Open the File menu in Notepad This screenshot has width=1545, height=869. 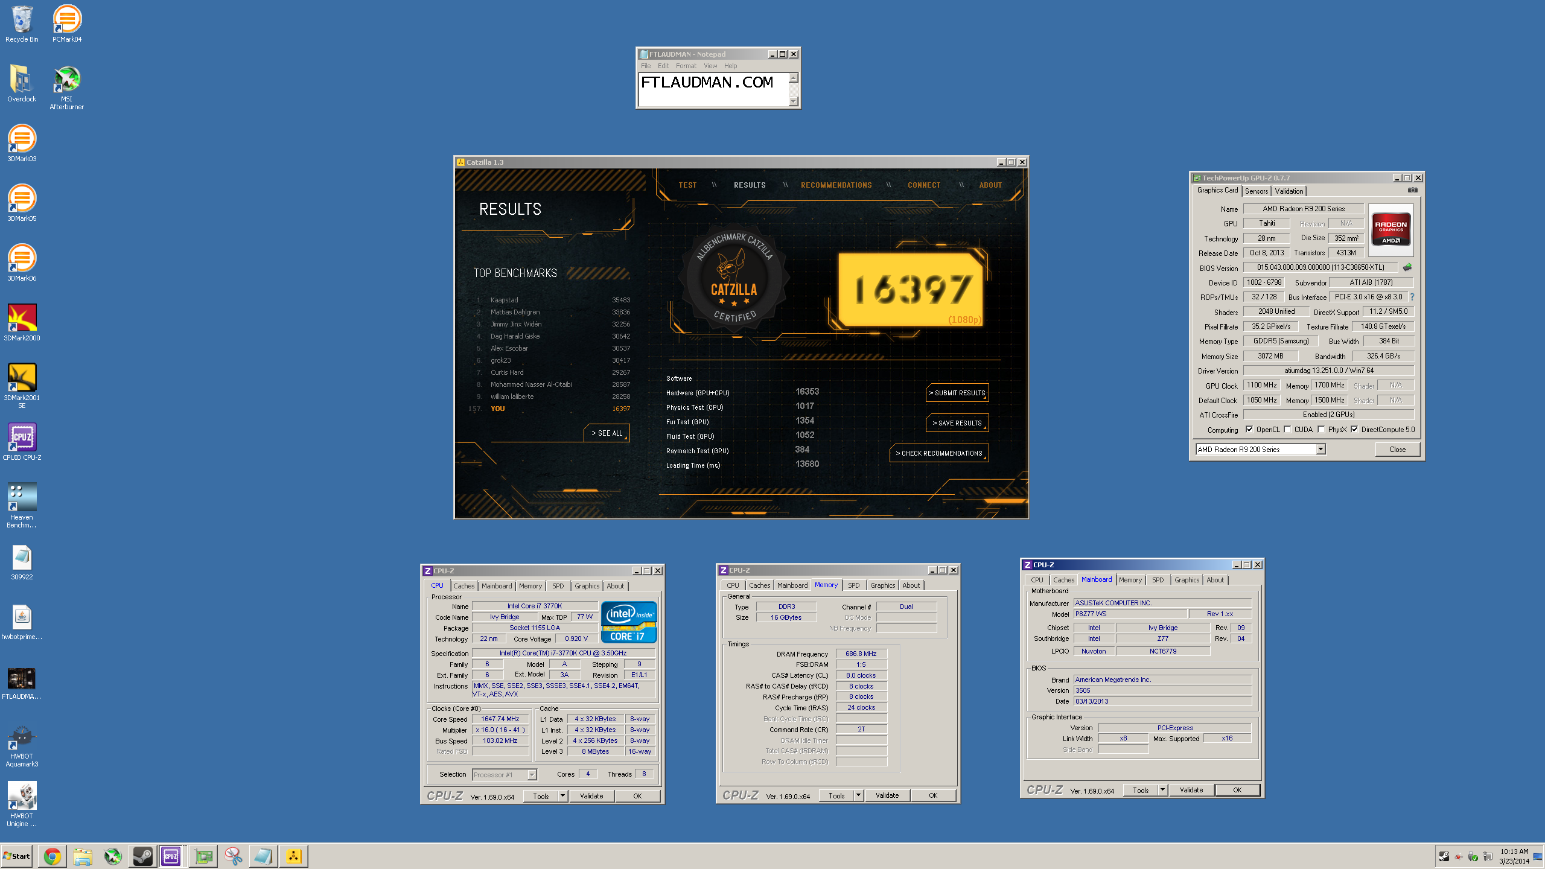[x=646, y=66]
